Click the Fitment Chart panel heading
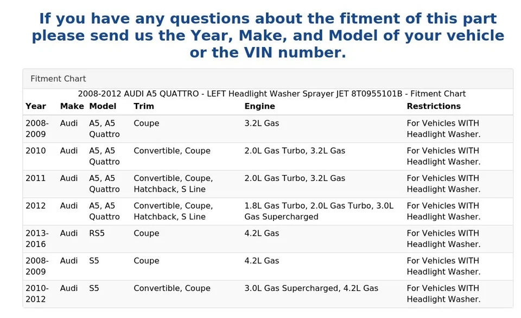 tap(58, 79)
